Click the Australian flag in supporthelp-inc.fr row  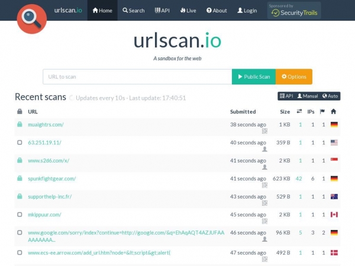(x=334, y=197)
